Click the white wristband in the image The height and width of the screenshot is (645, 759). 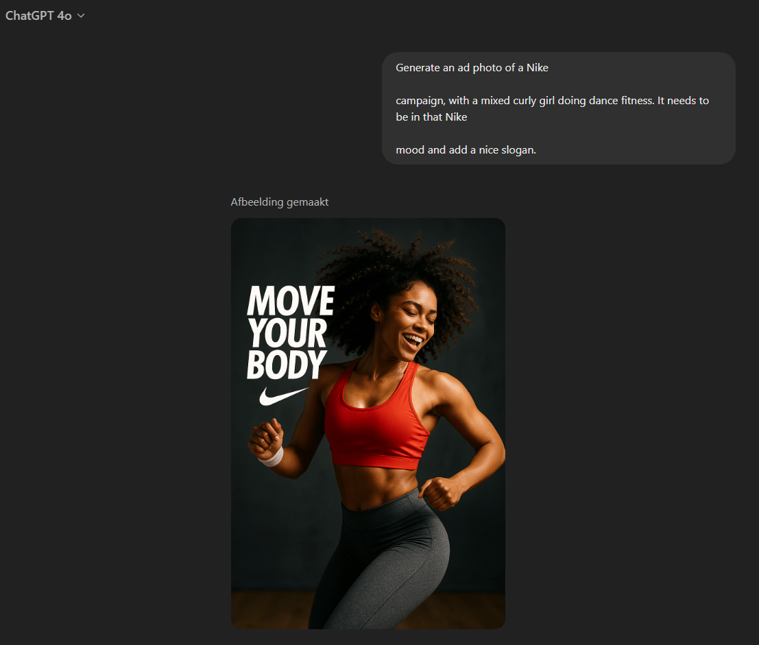click(x=272, y=457)
